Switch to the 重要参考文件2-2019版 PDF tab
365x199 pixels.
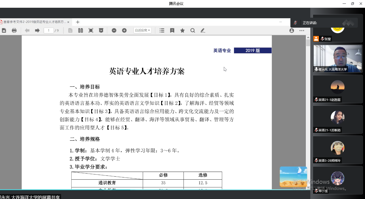[x=35, y=22]
